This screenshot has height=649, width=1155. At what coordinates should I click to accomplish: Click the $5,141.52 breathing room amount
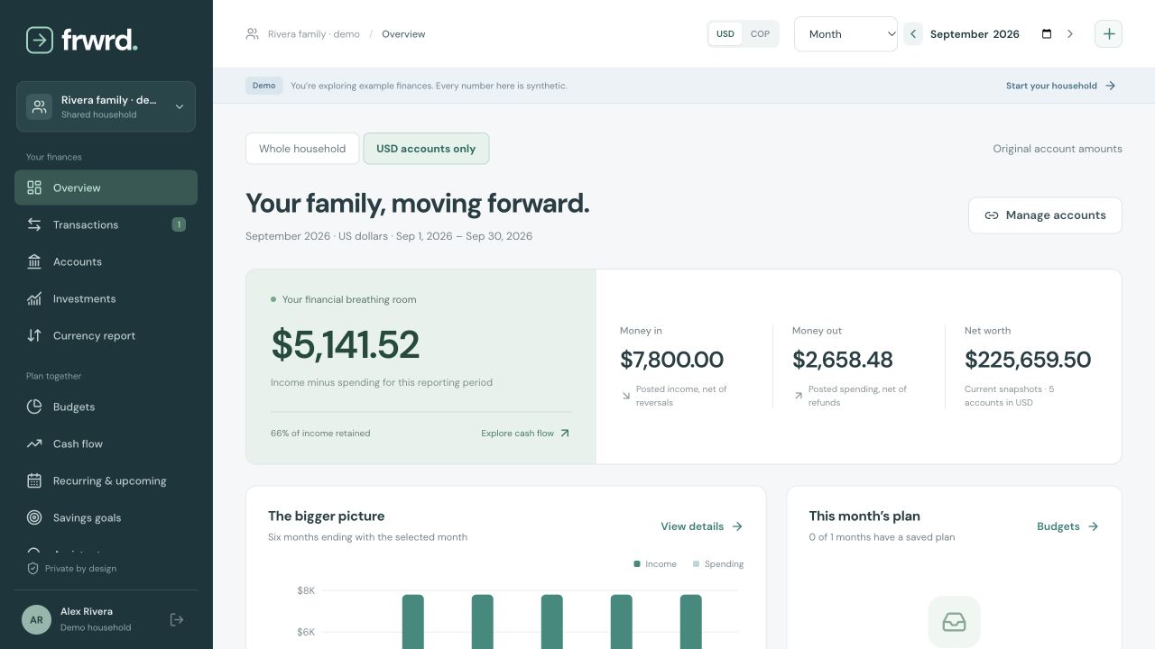[x=346, y=345]
